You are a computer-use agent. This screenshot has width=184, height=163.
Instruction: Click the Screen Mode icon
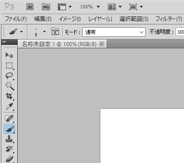pos(133,7)
